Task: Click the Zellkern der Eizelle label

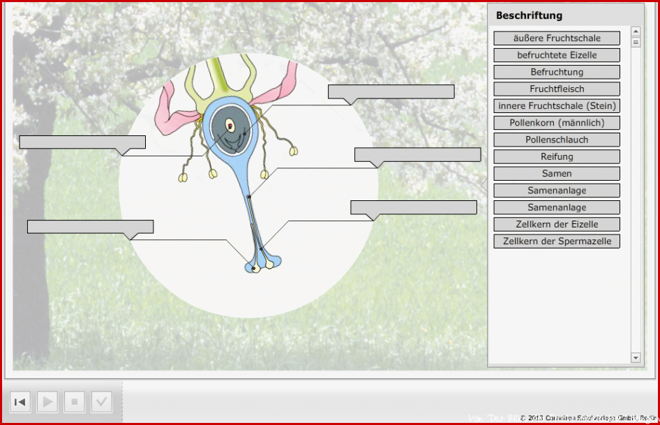Action: pyautogui.click(x=557, y=224)
